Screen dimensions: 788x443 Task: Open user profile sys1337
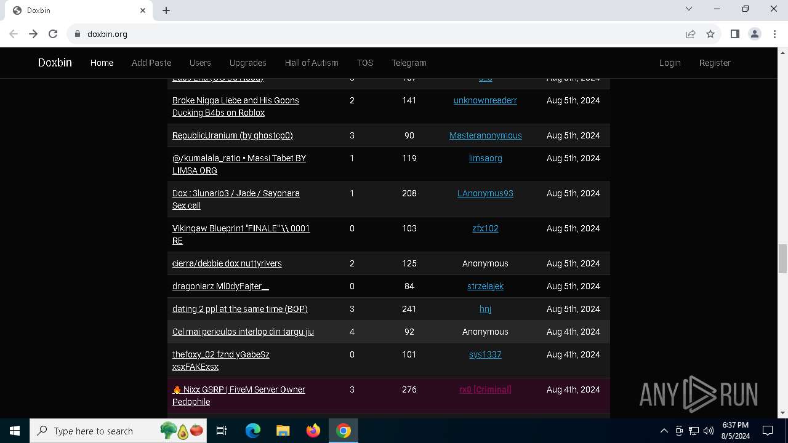(x=485, y=354)
